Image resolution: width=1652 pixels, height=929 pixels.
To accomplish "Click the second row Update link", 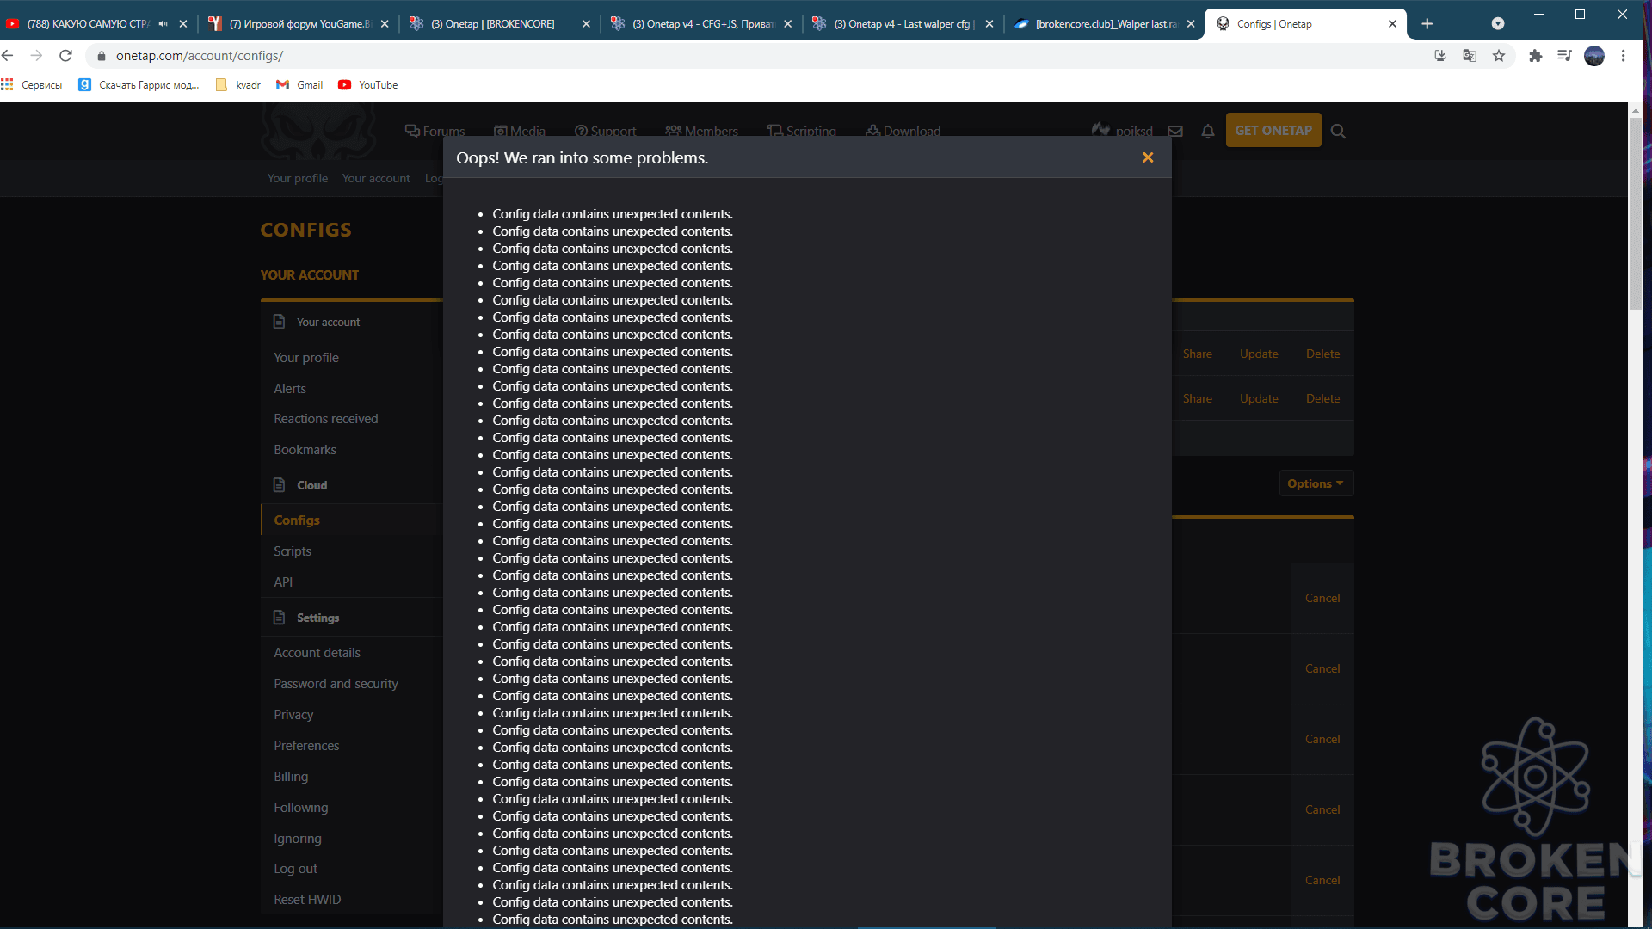I will tap(1259, 398).
